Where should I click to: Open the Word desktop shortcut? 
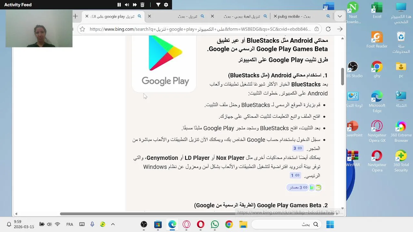pyautogui.click(x=328, y=6)
